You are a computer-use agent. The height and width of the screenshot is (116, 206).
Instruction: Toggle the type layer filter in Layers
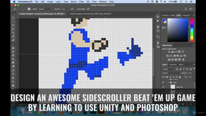coord(184,69)
